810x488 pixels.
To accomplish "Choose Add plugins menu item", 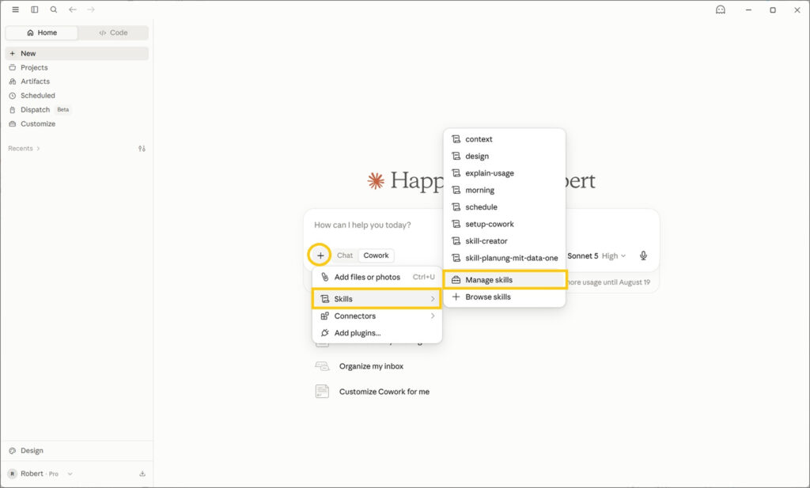I will coord(377,333).
